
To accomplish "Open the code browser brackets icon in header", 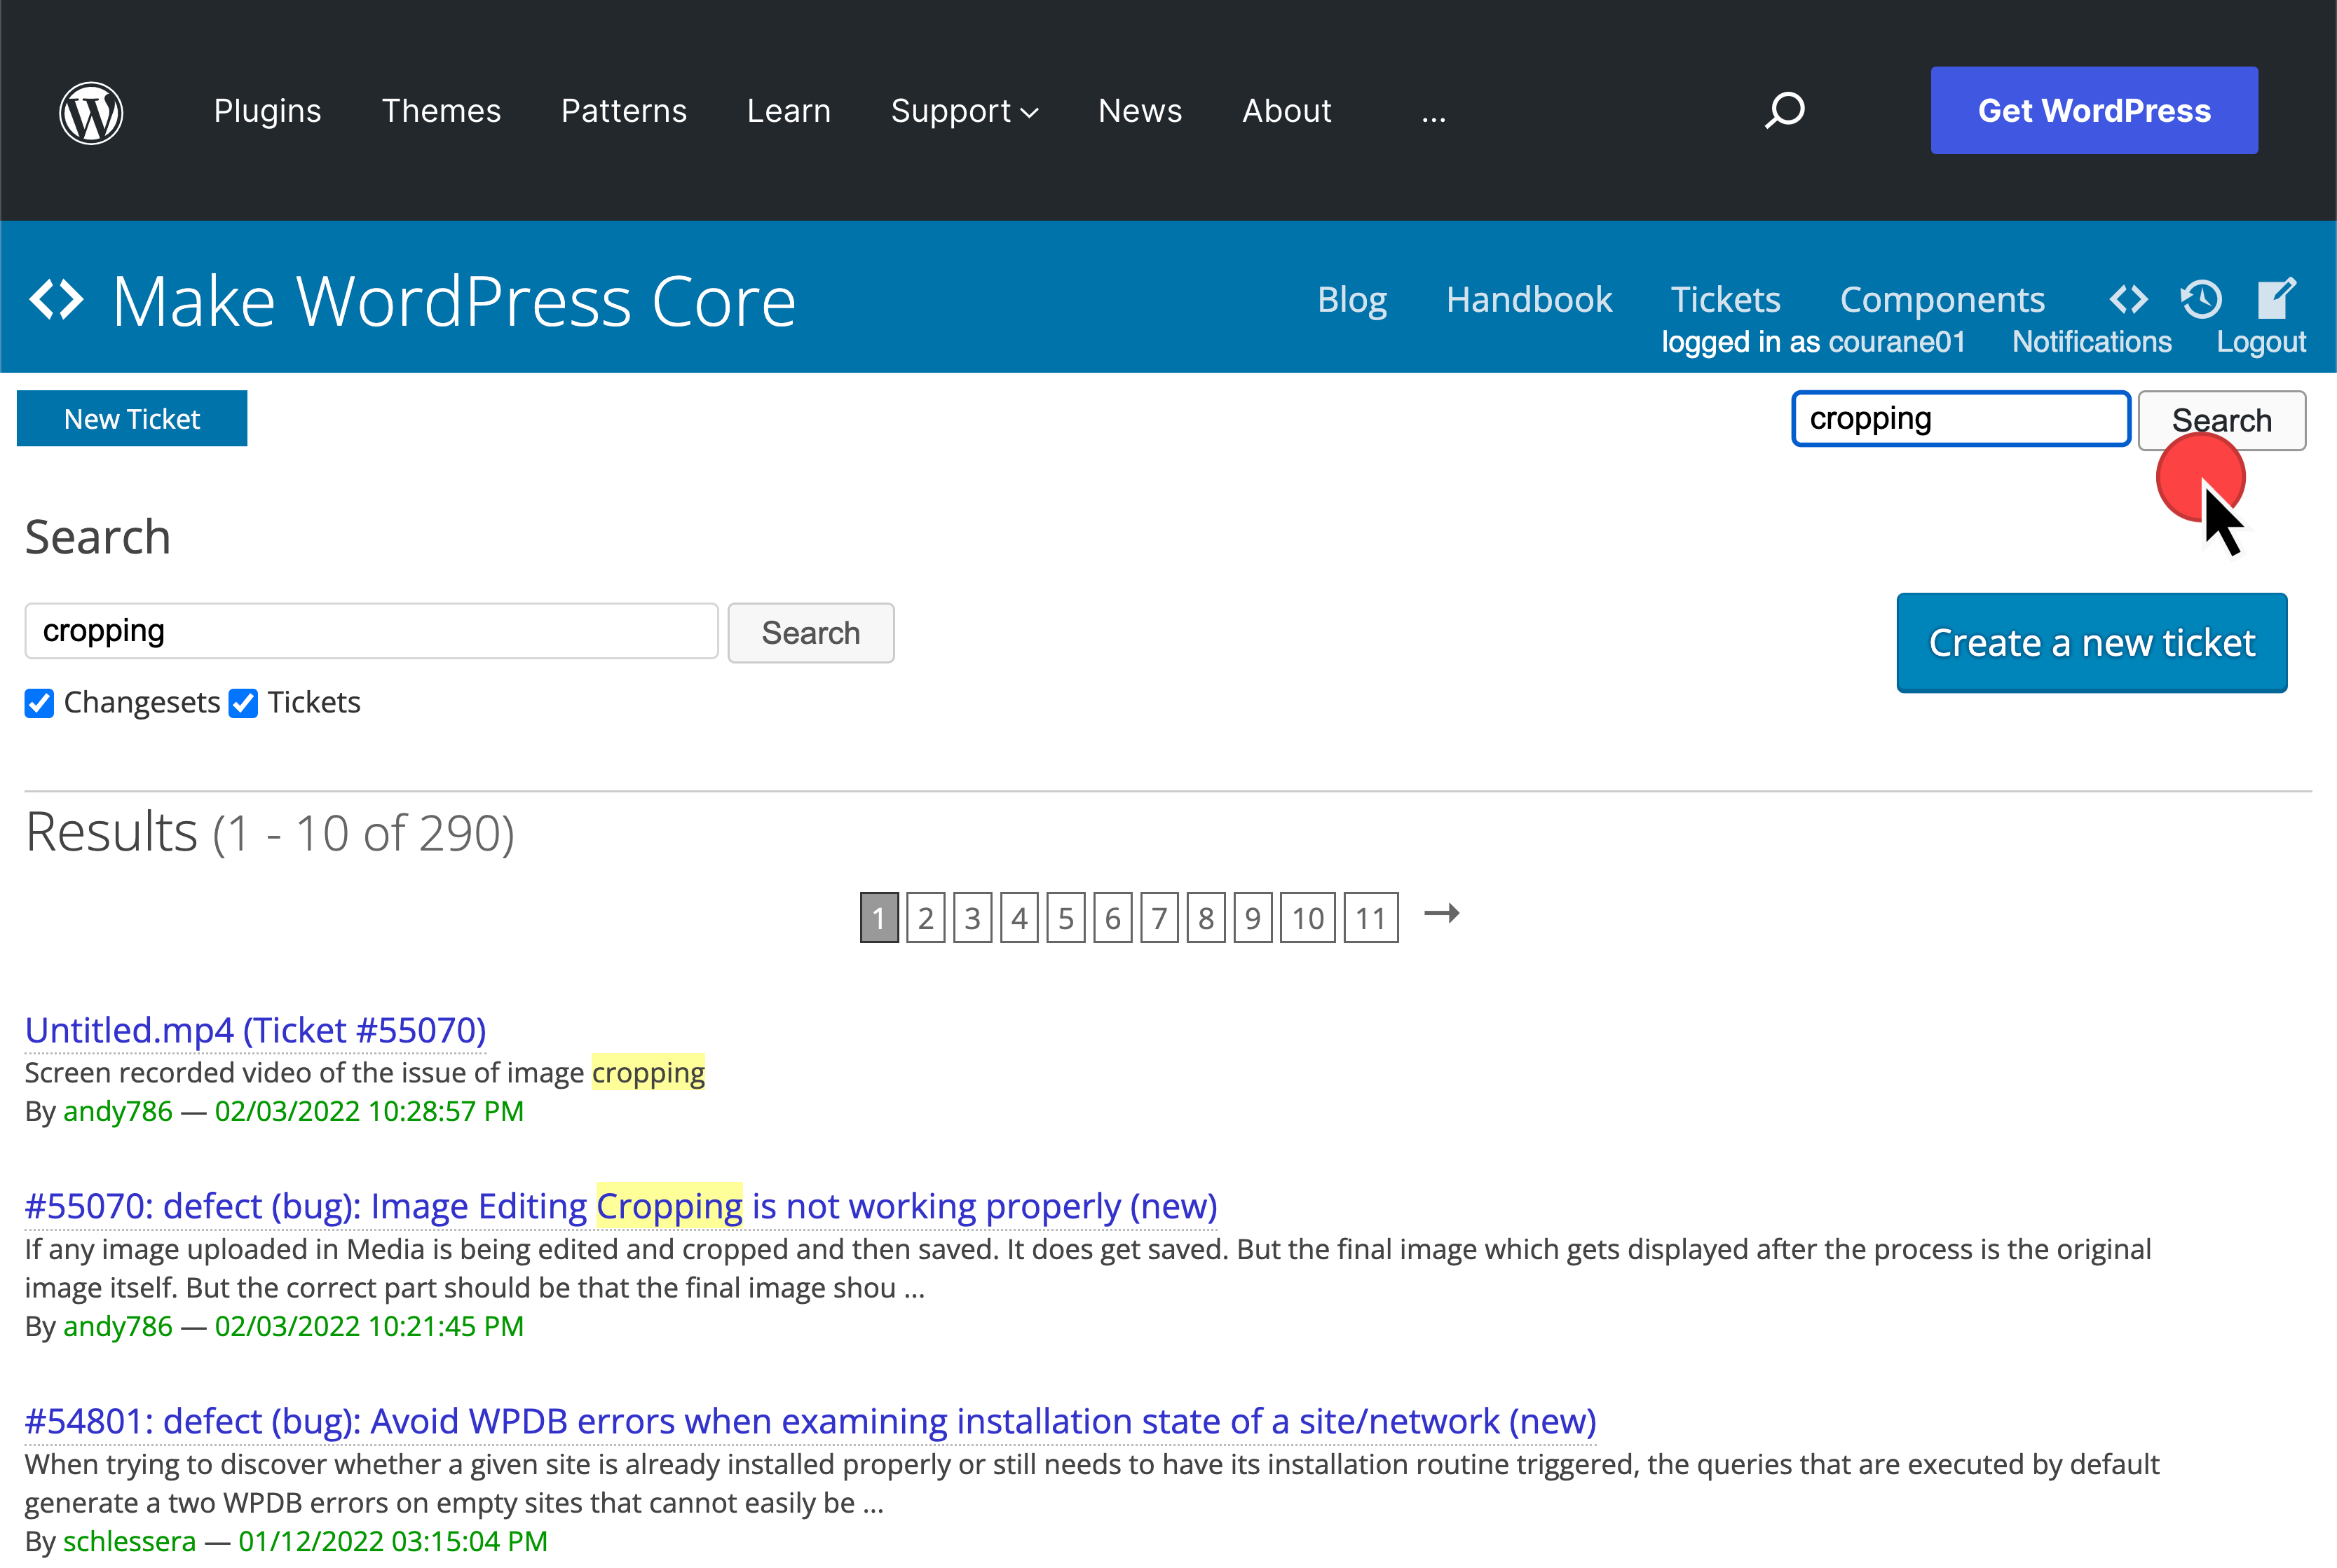I will point(2129,299).
